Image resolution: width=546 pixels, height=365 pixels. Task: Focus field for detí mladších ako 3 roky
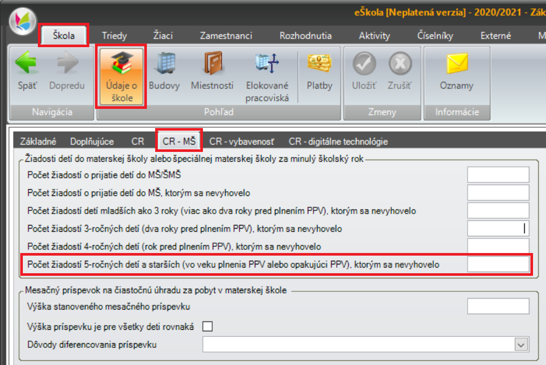[x=498, y=210]
